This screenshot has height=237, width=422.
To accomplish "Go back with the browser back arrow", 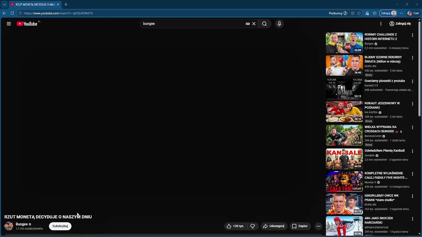I will (4, 13).
